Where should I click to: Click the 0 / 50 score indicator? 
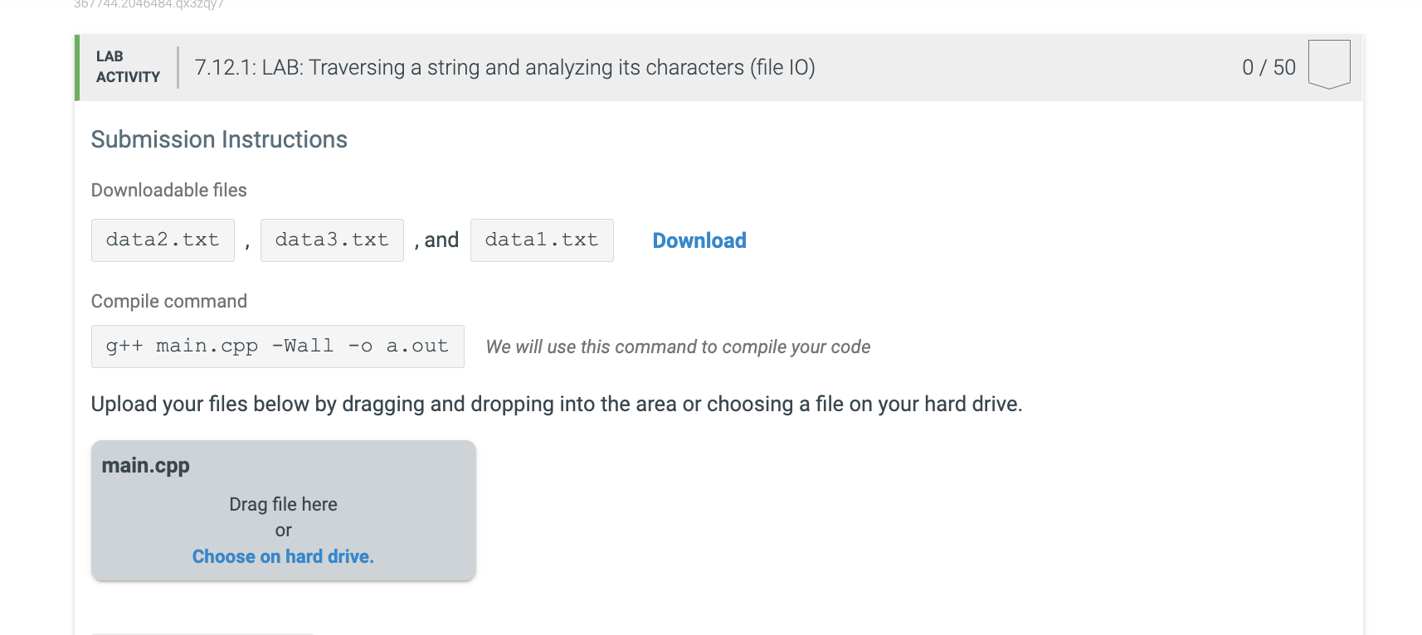click(1269, 67)
